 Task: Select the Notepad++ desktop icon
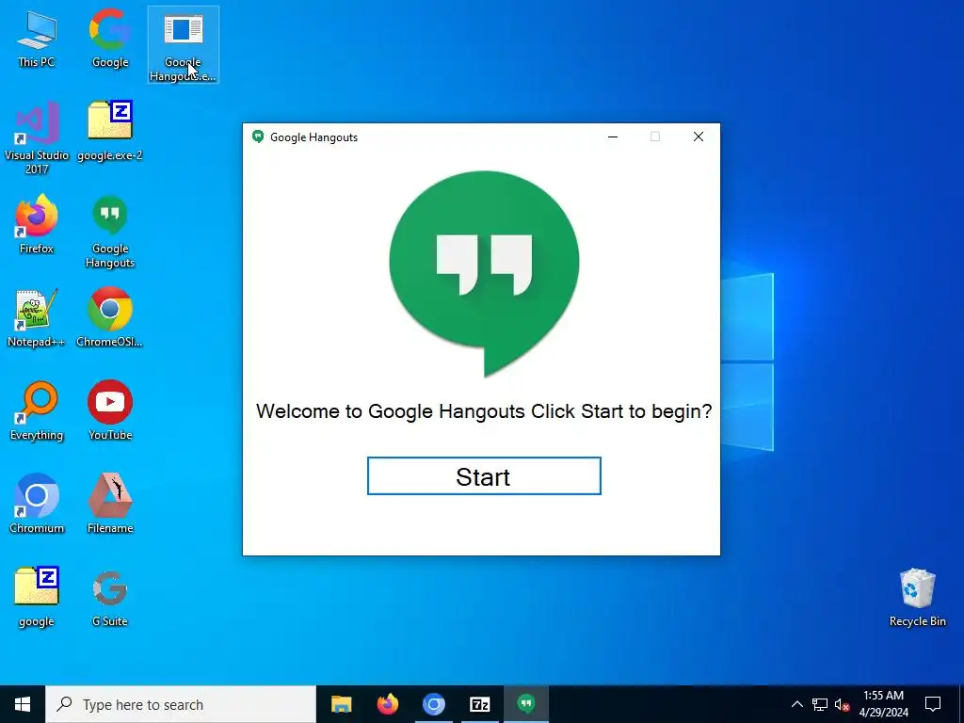(x=37, y=318)
